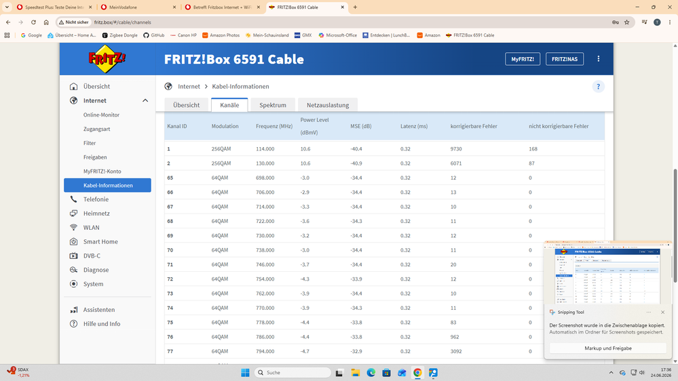Open the password key icon in address bar
678x381 pixels.
(616, 22)
